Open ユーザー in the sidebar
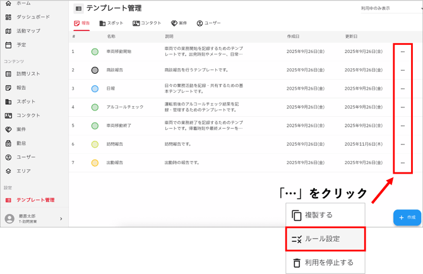This screenshot has width=423, height=274. click(x=25, y=157)
